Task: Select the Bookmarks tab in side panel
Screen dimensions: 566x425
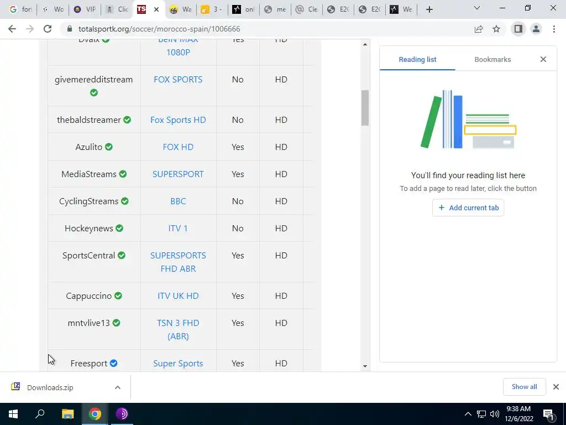Action: pyautogui.click(x=492, y=60)
